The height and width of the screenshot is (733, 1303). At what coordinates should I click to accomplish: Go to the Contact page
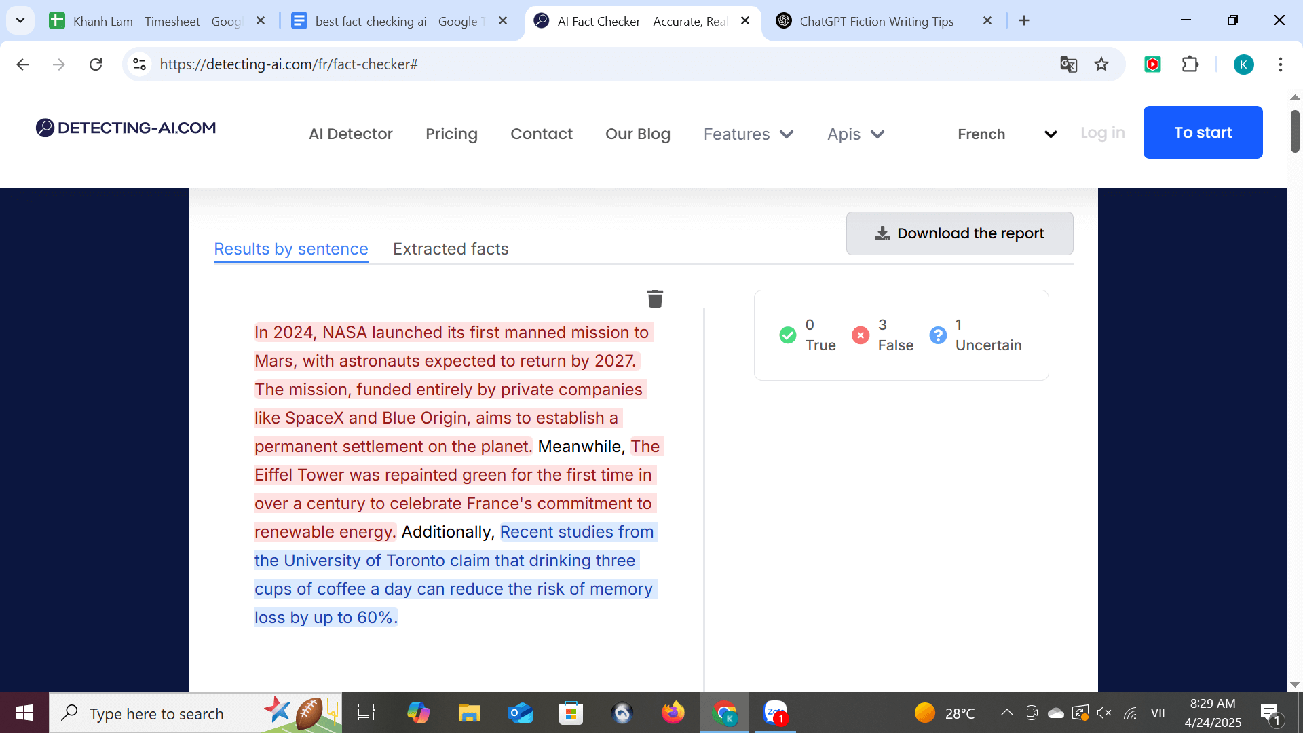click(x=542, y=134)
